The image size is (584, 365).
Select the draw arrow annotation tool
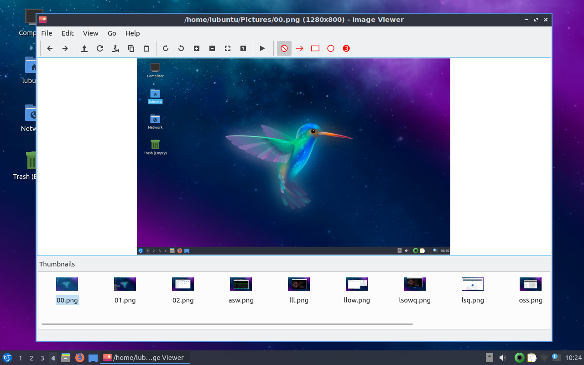(x=300, y=48)
